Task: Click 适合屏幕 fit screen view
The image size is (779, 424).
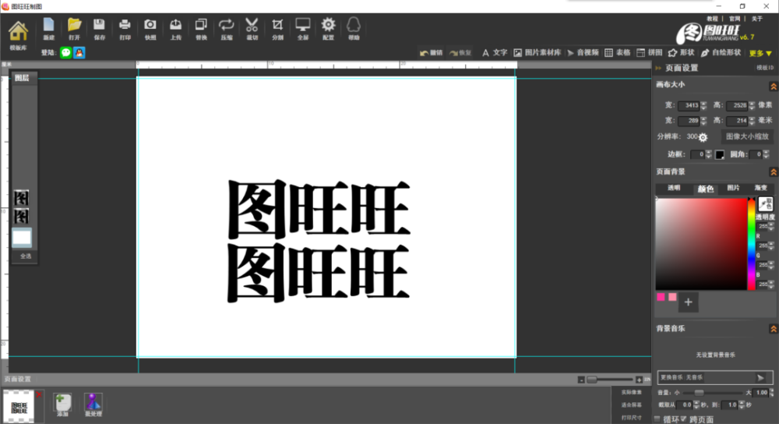Action: (x=631, y=405)
